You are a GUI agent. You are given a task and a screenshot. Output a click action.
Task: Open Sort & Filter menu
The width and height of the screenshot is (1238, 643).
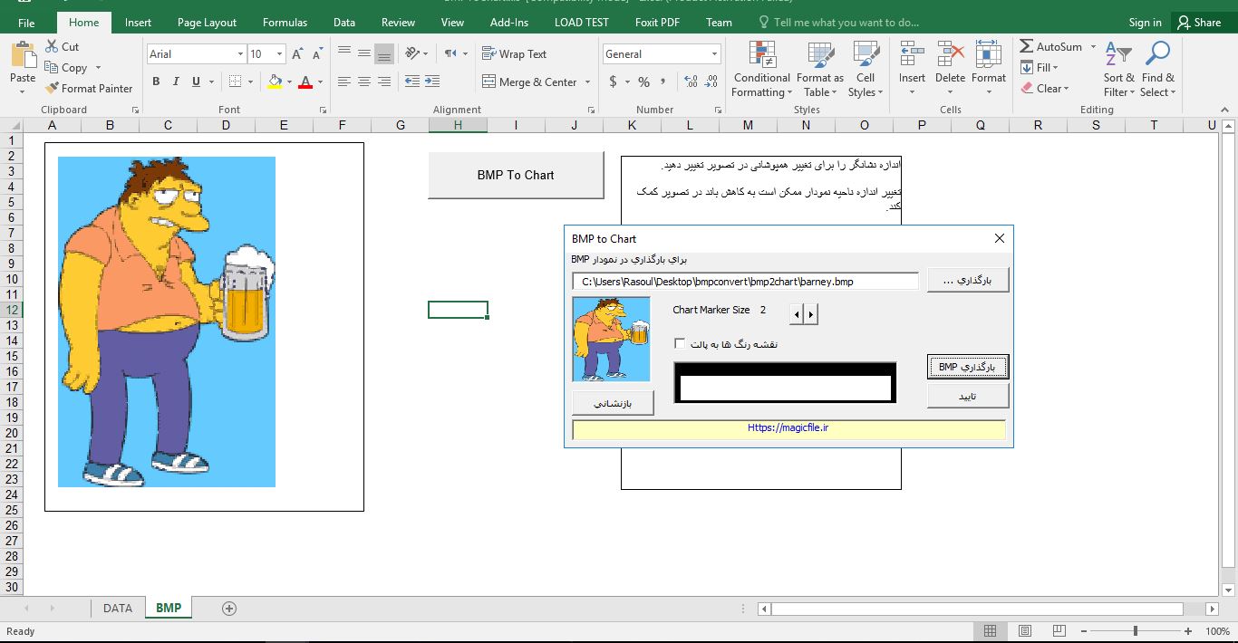click(x=1118, y=70)
